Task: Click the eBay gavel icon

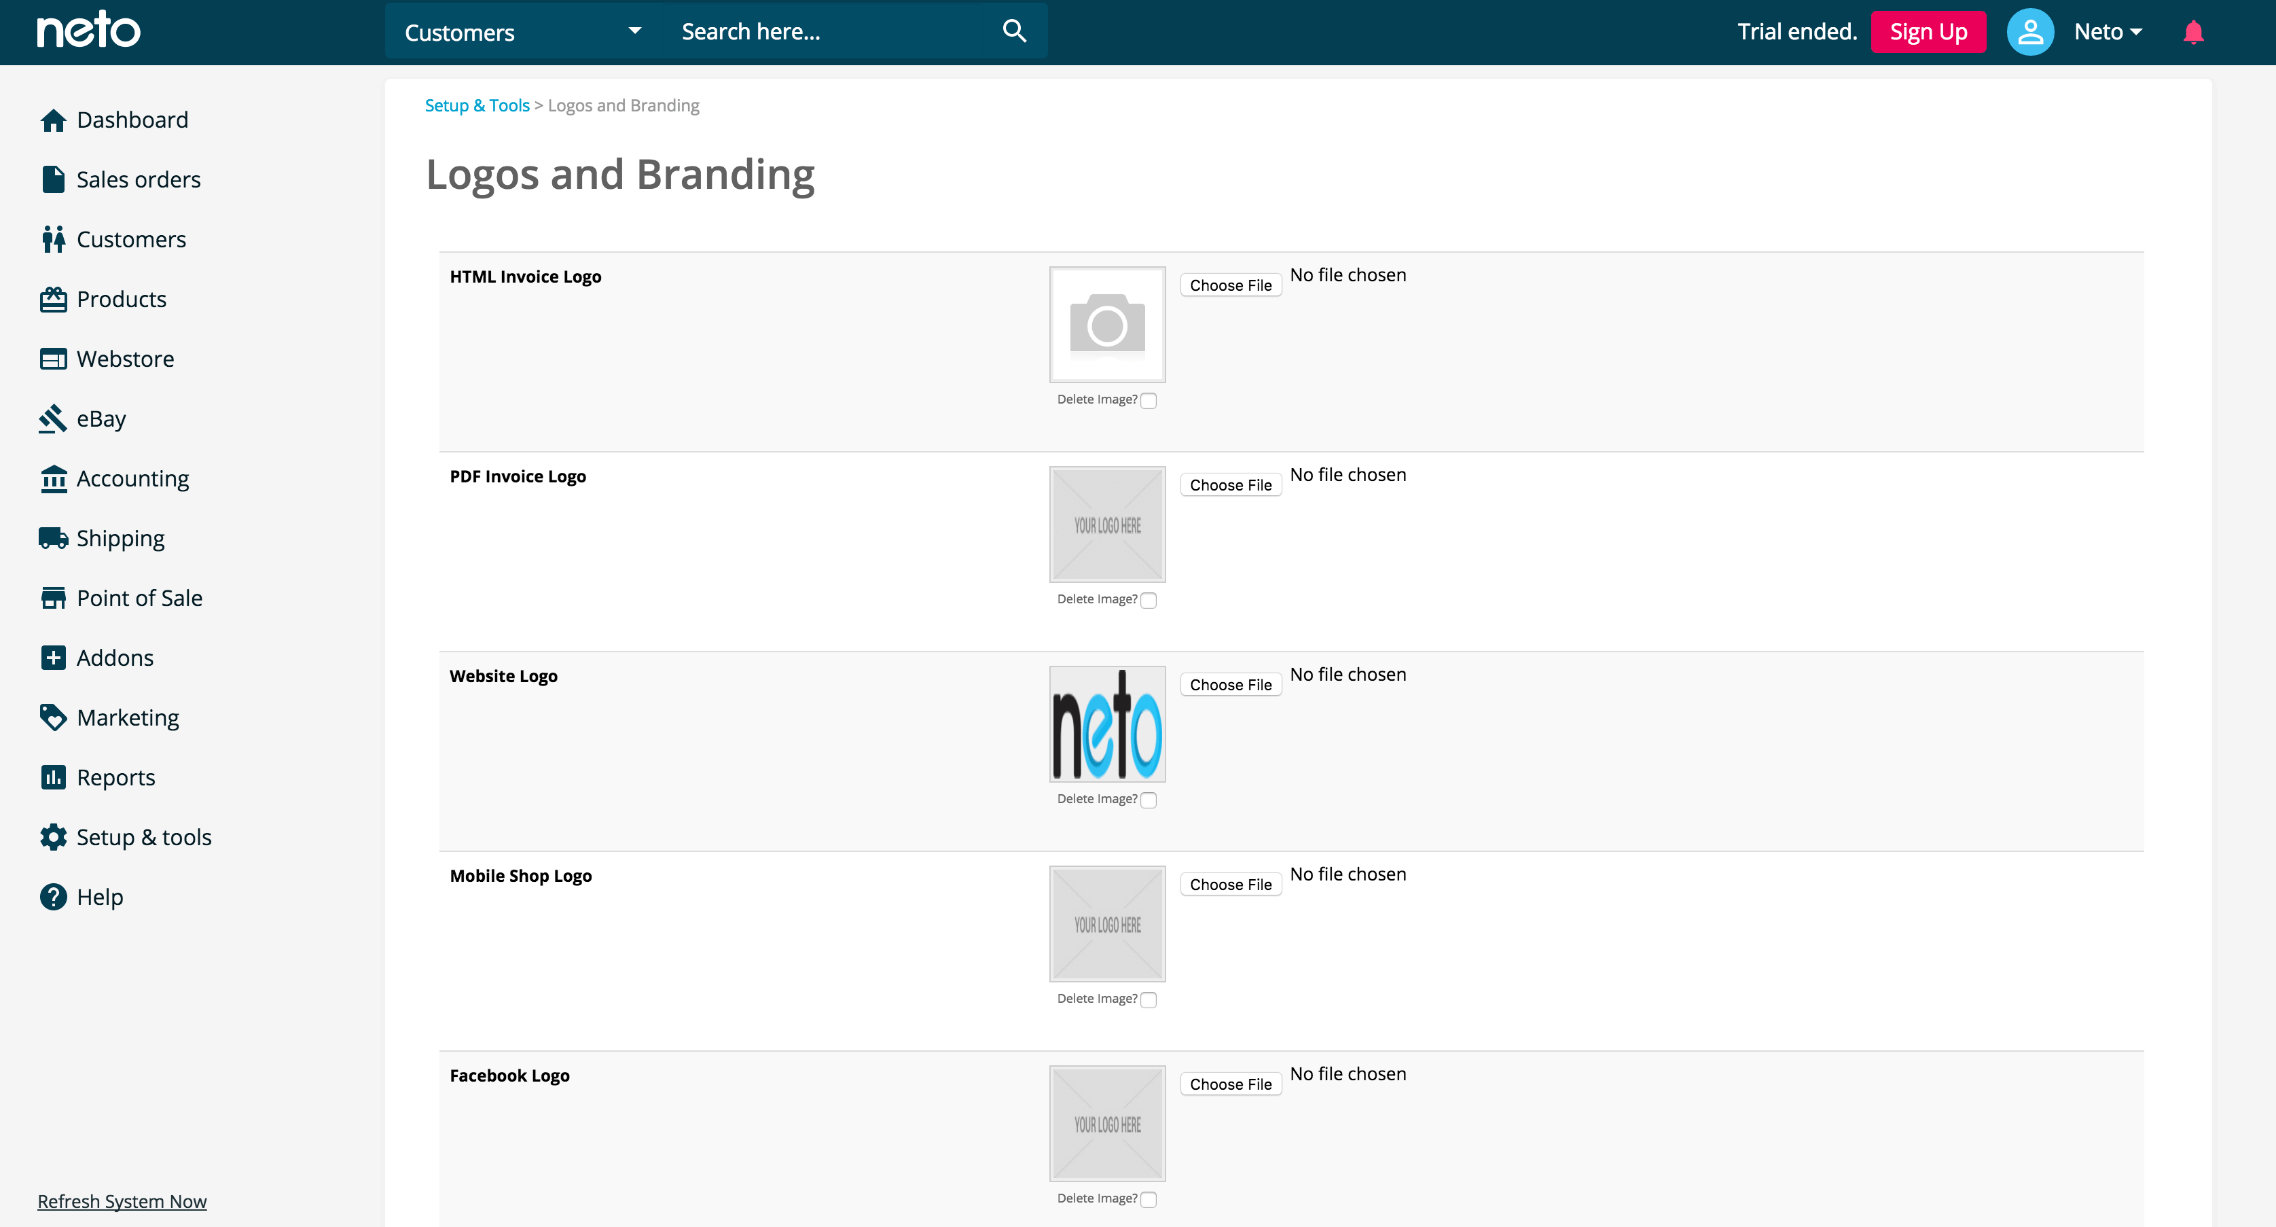Action: (x=53, y=419)
